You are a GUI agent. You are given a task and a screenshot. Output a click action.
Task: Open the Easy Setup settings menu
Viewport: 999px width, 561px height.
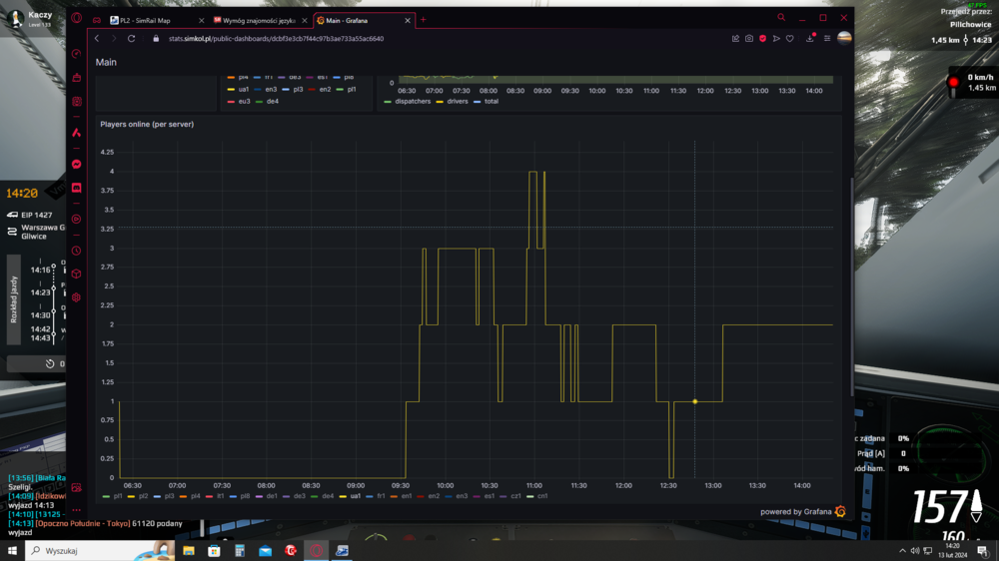(827, 39)
